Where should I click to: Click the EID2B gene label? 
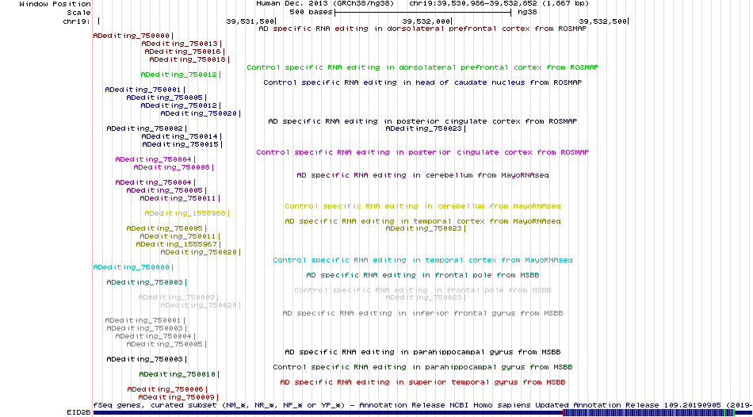tap(79, 413)
